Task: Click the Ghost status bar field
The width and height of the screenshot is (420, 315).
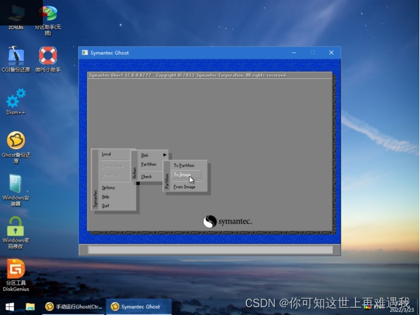Action: (x=210, y=249)
